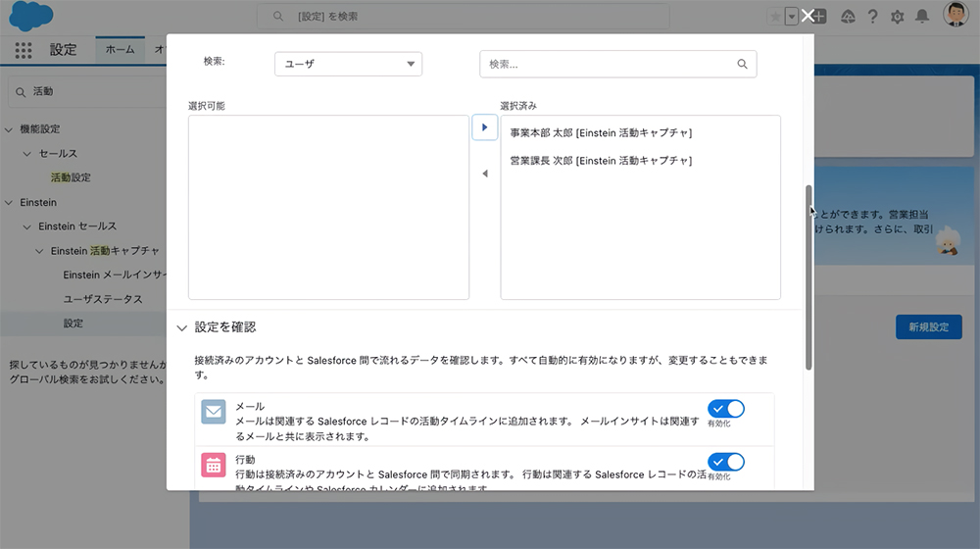Disable the メール sync toggle

tap(726, 408)
